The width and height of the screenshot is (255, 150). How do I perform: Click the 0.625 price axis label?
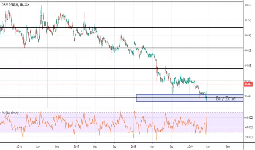coord(248,50)
